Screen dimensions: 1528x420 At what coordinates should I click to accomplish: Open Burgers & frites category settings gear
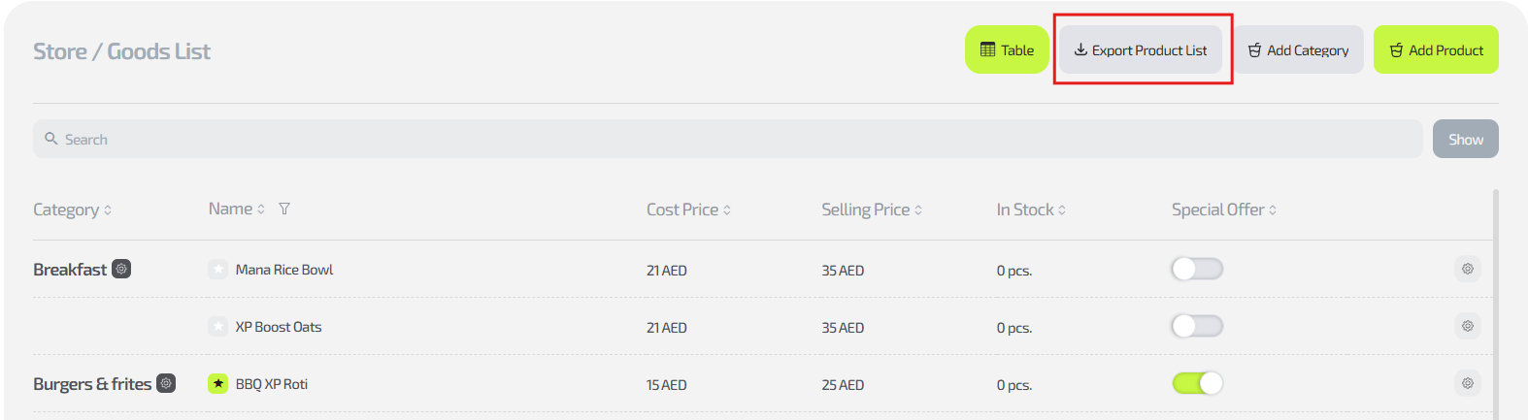point(166,383)
